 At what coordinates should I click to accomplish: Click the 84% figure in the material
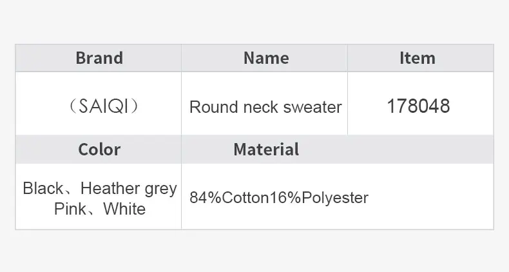pos(206,198)
